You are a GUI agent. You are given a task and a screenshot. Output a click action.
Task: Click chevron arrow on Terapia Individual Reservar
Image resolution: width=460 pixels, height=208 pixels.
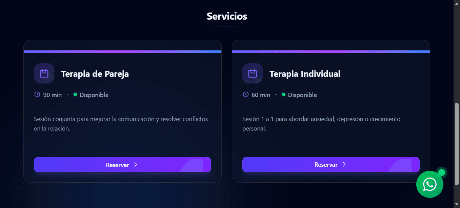[x=344, y=165]
